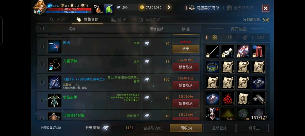This screenshot has height=136, width=305.
Task: Click 結束 on the 夜禍 listing
Action: tap(186, 49)
